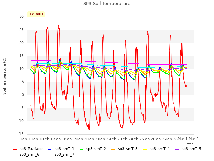Click the TZ_osu annotation label
Image resolution: width=214 pixels, height=161 pixels.
tap(36, 14)
